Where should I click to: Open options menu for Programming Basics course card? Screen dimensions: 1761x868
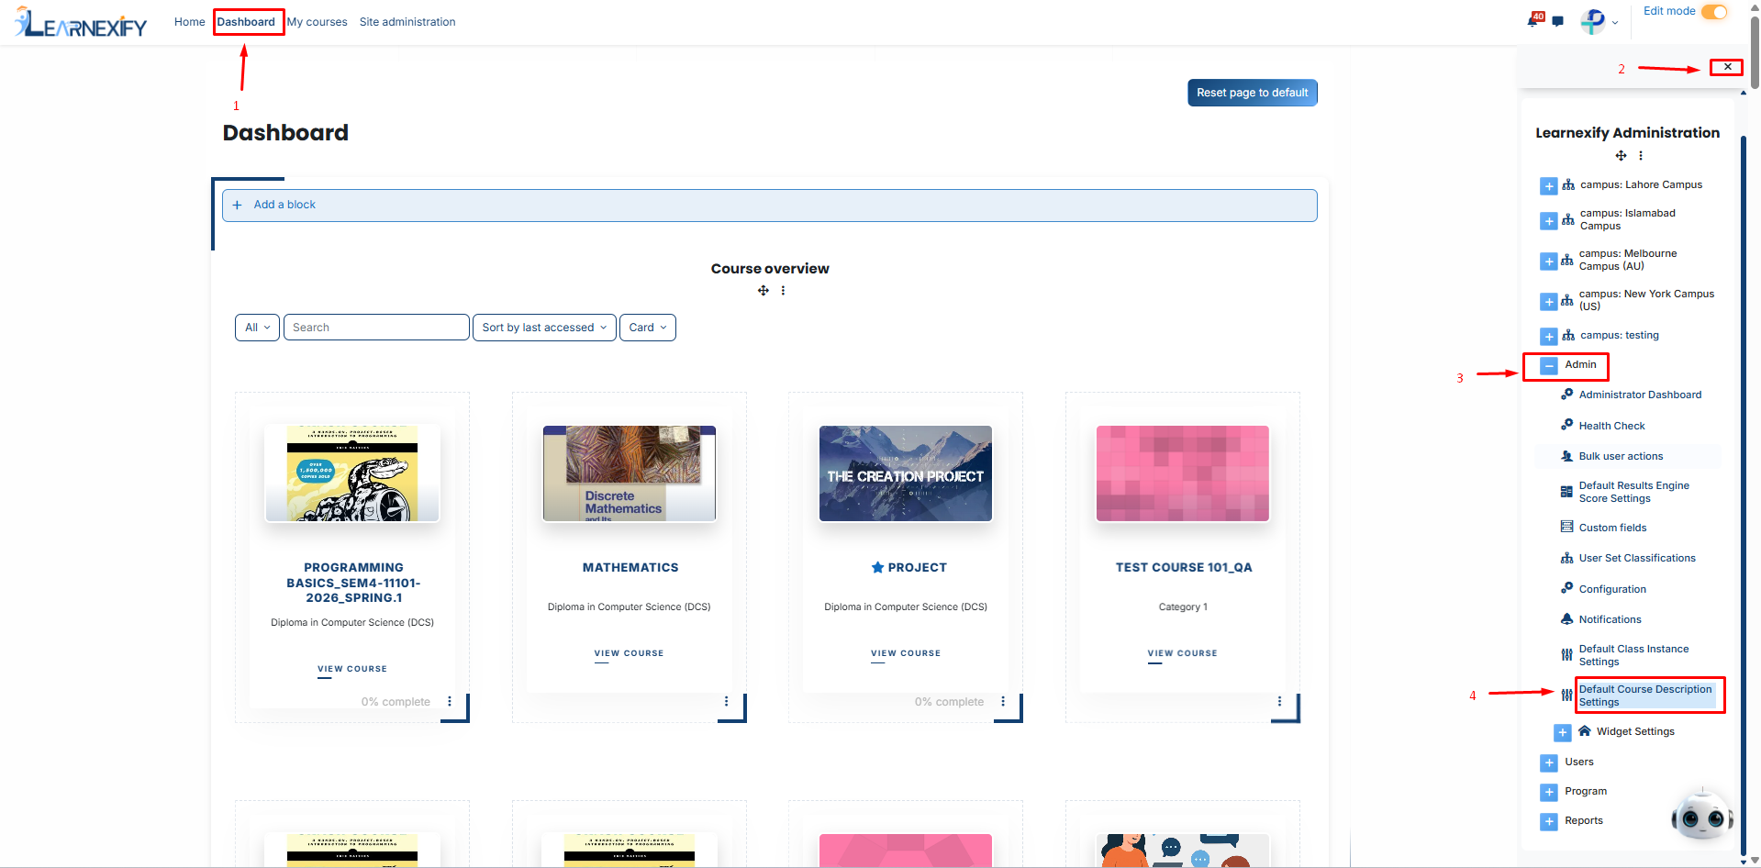tap(450, 701)
